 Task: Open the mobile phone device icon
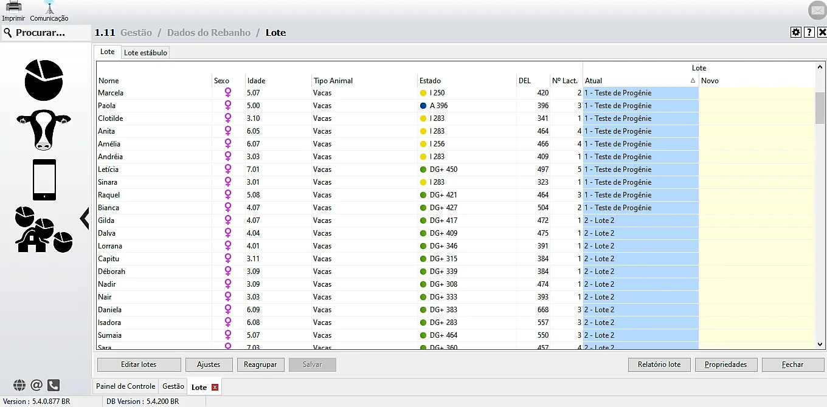44,180
